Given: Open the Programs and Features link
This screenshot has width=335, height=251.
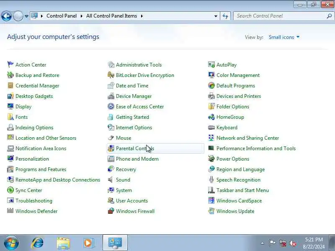Looking at the screenshot, I should point(41,169).
